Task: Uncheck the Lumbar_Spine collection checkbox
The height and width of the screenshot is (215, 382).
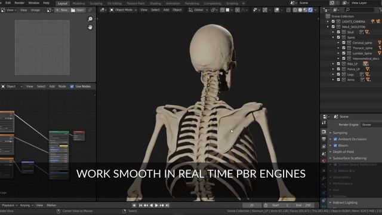Action: [344, 53]
